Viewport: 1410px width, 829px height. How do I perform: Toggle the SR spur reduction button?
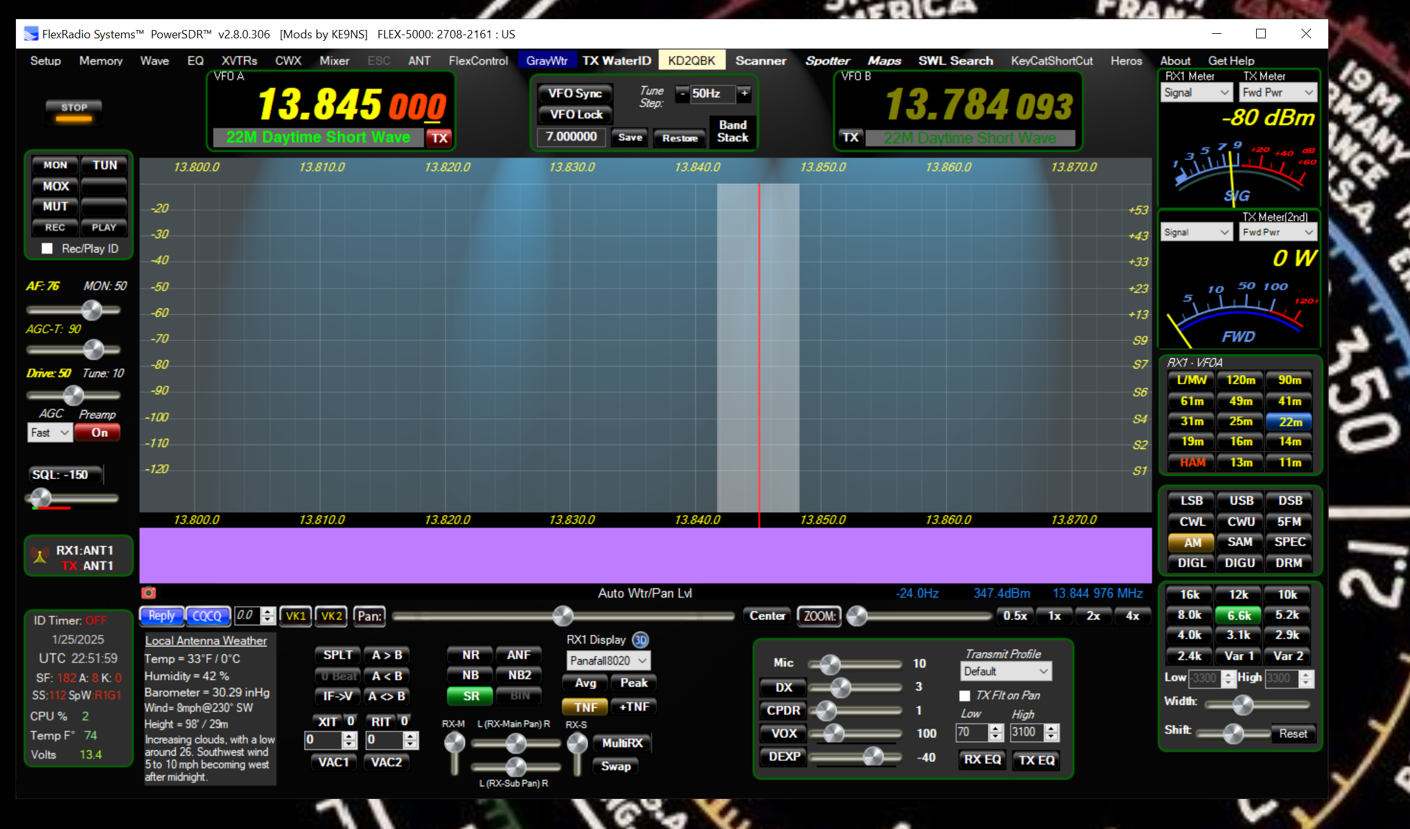pos(471,696)
